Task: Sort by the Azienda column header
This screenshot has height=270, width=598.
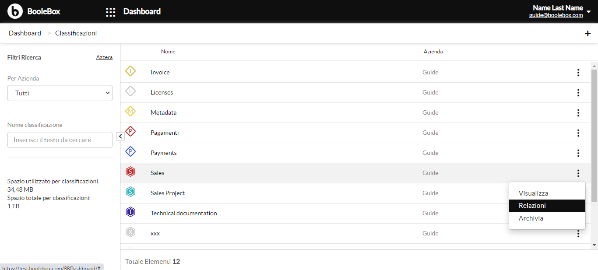Action: tap(433, 52)
